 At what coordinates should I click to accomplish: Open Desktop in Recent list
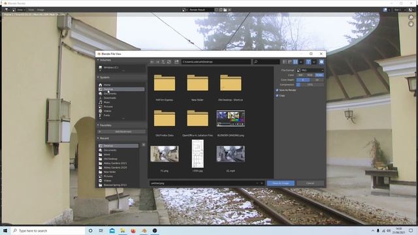(x=118, y=146)
